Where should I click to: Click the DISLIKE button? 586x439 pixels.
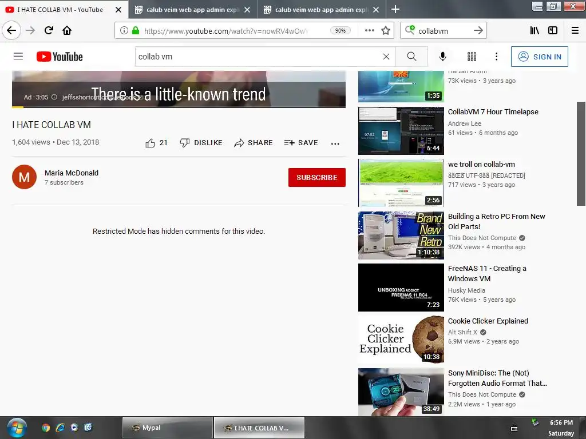coord(201,142)
